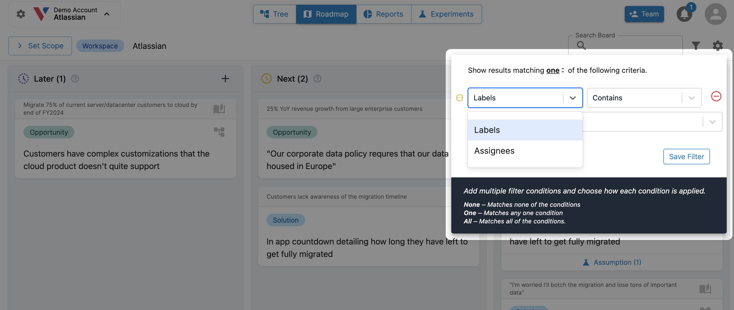Image resolution: width=734 pixels, height=310 pixels.
Task: Select the Workspace chip
Action: pyautogui.click(x=100, y=46)
